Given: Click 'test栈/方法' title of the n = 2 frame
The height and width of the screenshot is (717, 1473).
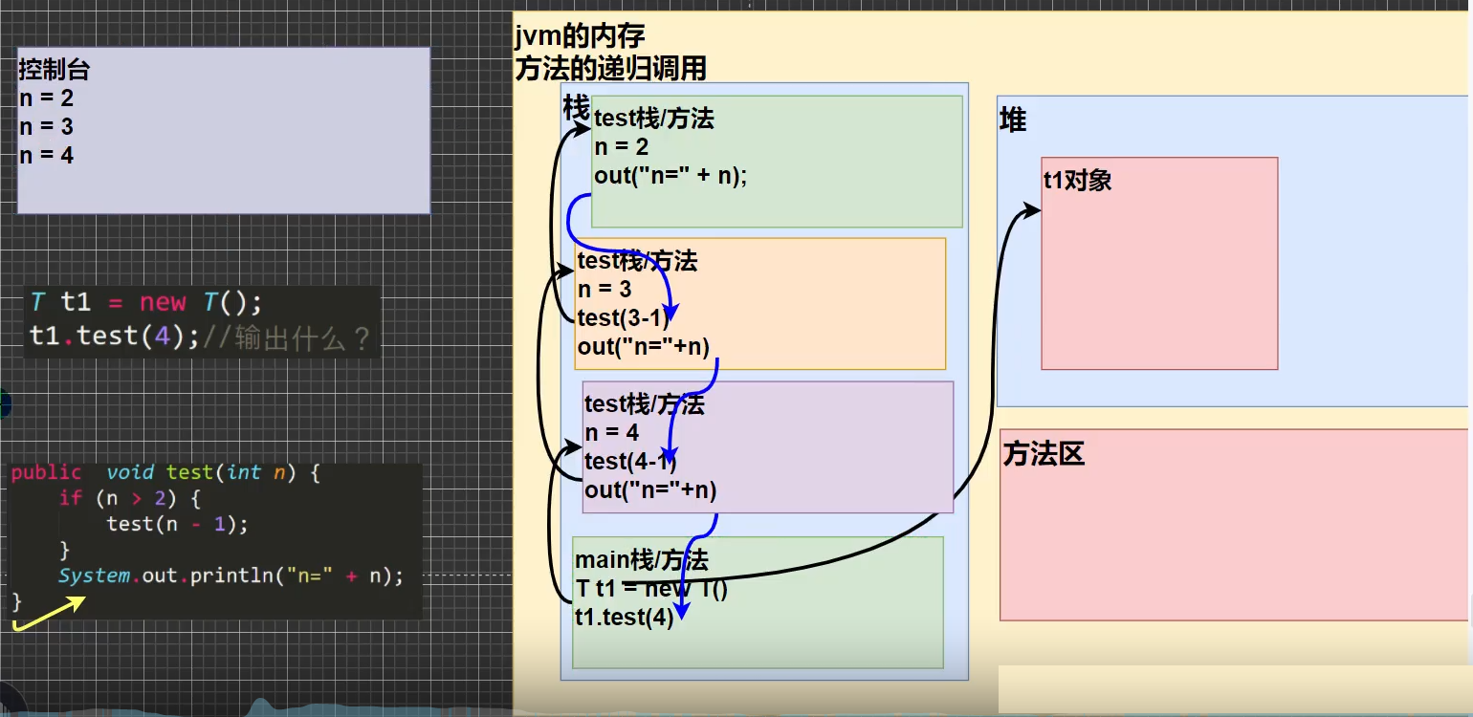Looking at the screenshot, I should (x=654, y=119).
